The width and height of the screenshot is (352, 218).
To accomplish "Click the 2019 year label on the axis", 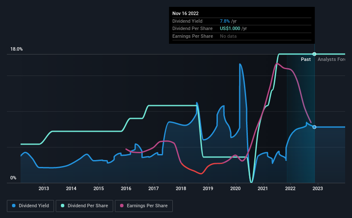I will pyautogui.click(x=208, y=188).
